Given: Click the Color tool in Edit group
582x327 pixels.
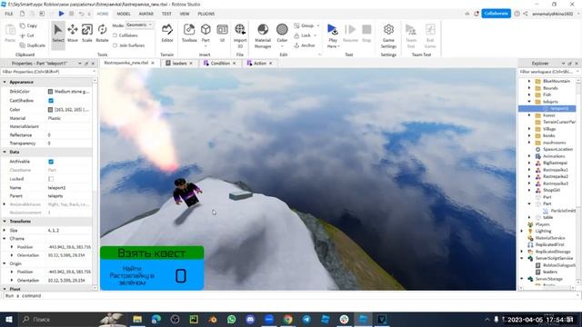Looking at the screenshot, I should [282, 35].
